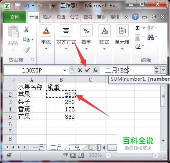Click the Copy icon
Image resolution: width=170 pixels, height=163 pixels.
[26, 40]
